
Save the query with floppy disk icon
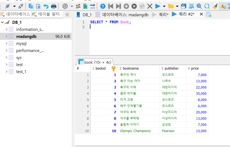point(184,6)
